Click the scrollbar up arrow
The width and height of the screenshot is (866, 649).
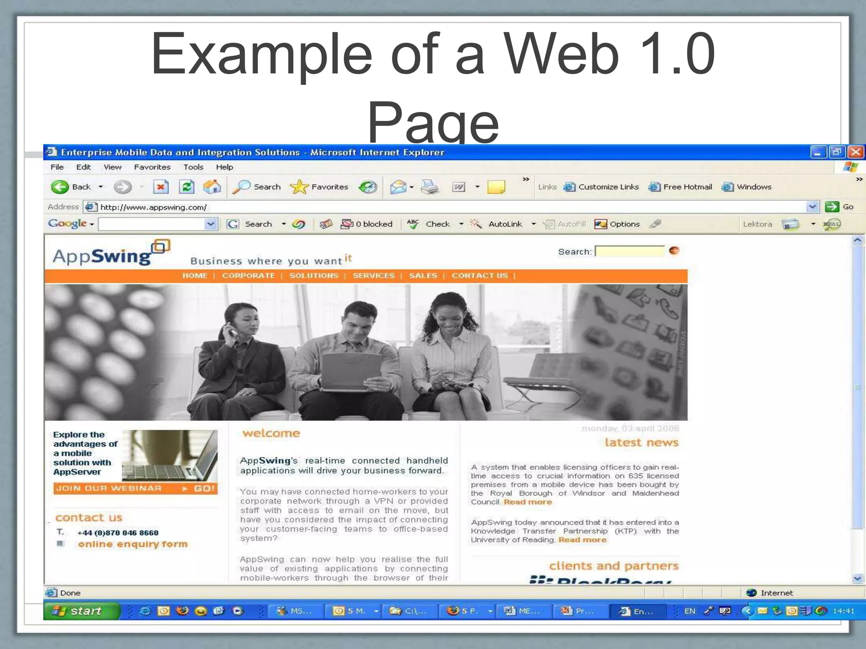tap(857, 240)
